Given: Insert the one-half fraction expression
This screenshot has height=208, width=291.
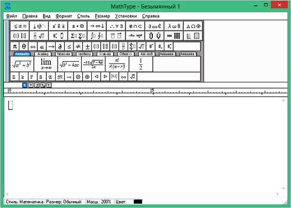Looking at the screenshot, I should tap(141, 64).
